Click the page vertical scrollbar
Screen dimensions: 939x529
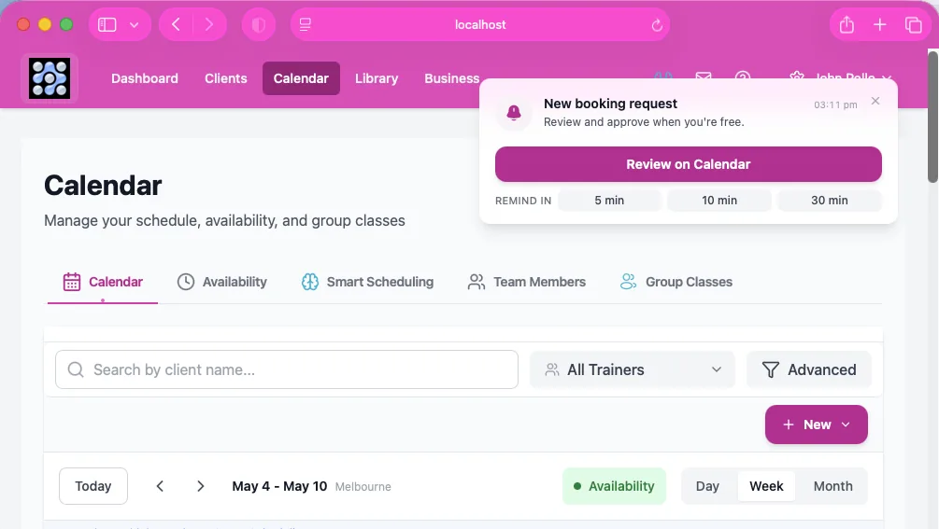933,117
